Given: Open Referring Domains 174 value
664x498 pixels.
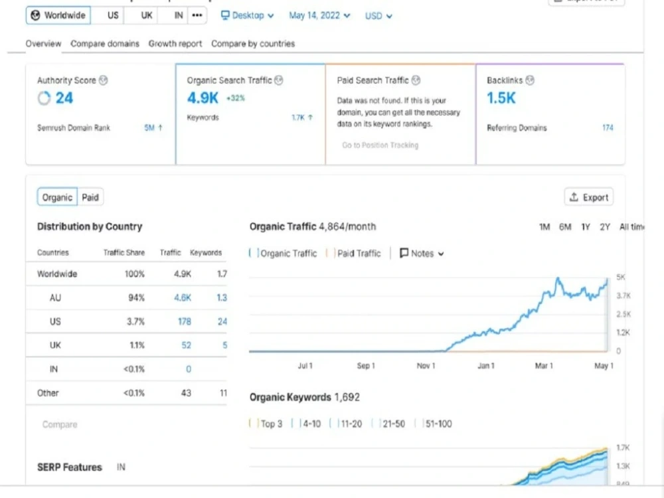Looking at the screenshot, I should pyautogui.click(x=608, y=127).
